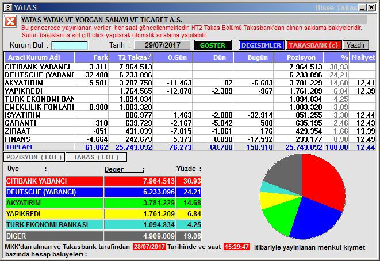Focus the Kurum Bul search field
This screenshot has height=261, width=380.
point(70,45)
